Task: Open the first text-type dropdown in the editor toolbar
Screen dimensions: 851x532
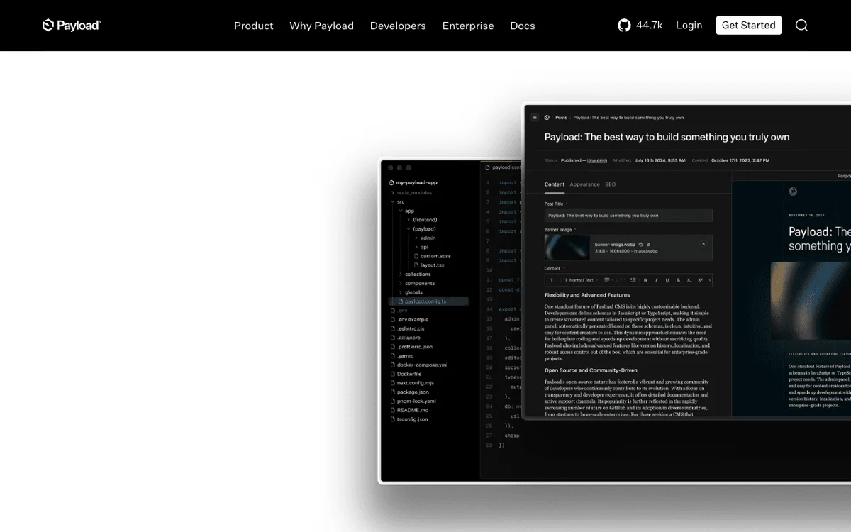Action: 553,280
